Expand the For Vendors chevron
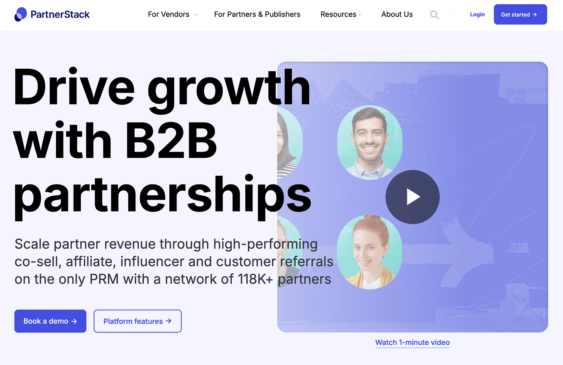Image resolution: width=563 pixels, height=365 pixels. pos(195,14)
